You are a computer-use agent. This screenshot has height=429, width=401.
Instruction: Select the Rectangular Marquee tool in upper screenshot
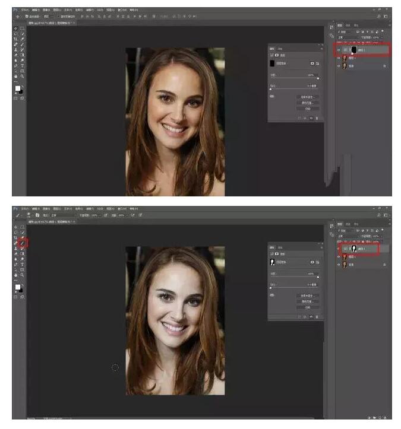pyautogui.click(x=22, y=28)
